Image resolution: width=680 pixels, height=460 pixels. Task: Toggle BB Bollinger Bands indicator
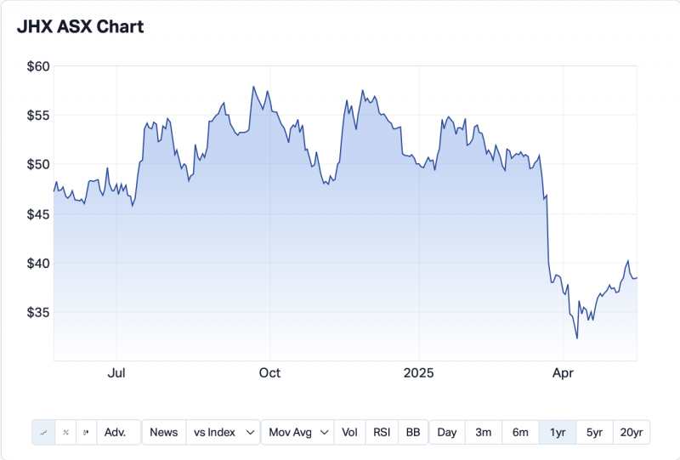[413, 432]
